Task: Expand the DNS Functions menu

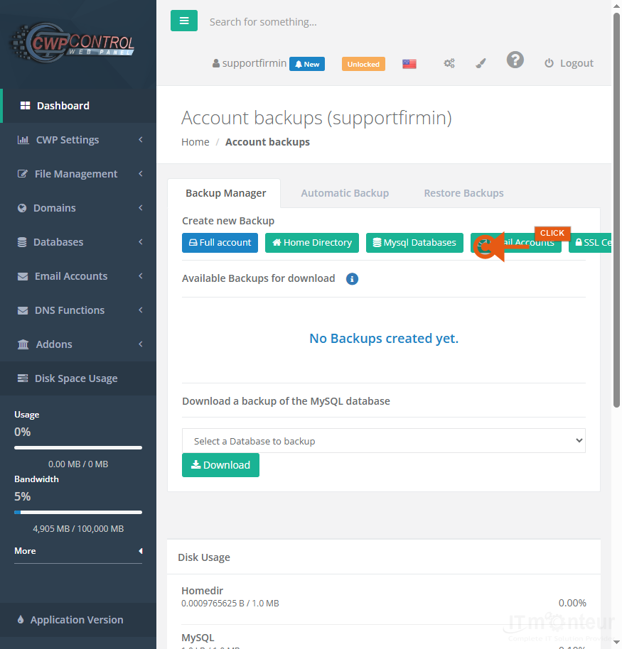Action: [78, 310]
